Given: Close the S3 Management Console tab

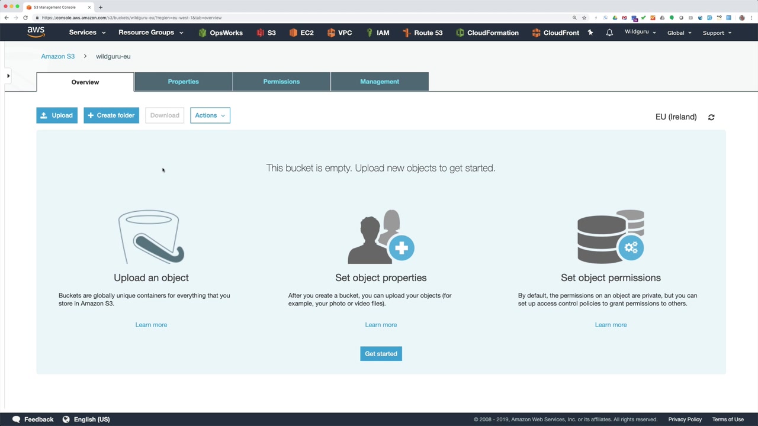Looking at the screenshot, I should 89,7.
